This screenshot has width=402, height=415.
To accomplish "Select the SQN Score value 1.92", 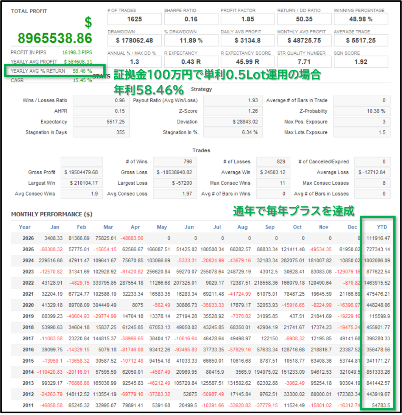I will [361, 62].
